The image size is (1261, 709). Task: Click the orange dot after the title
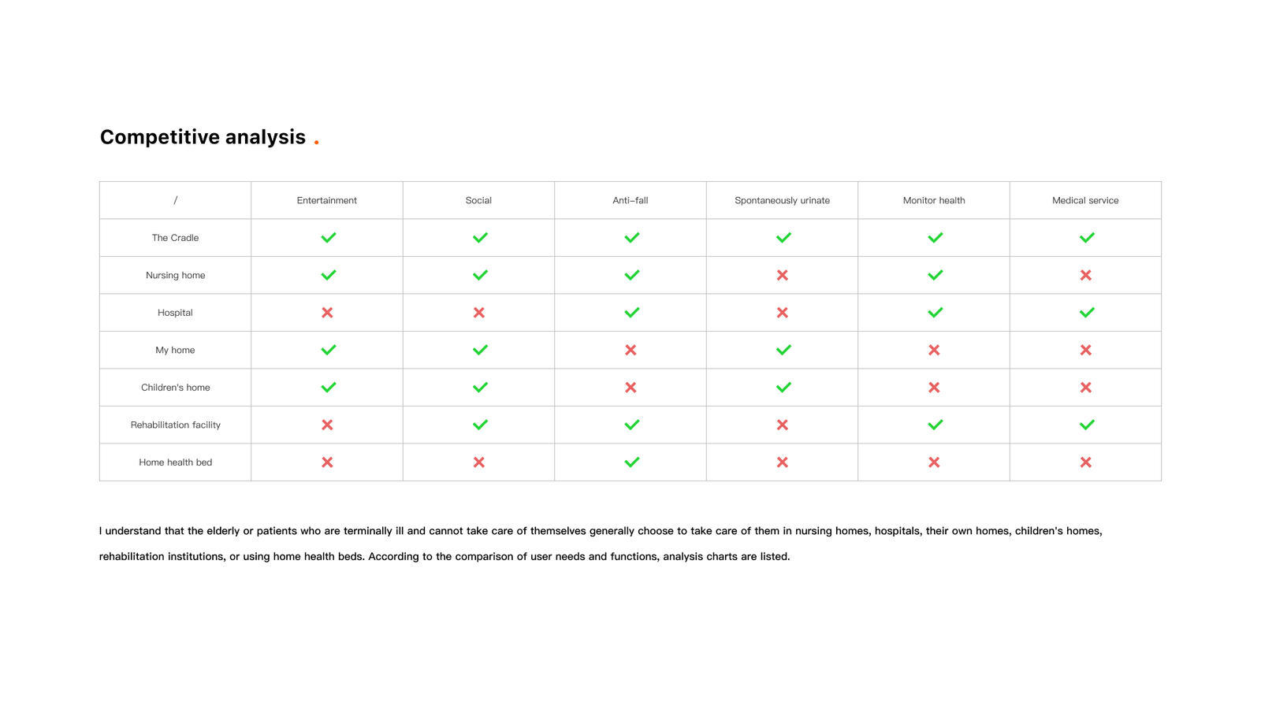(x=316, y=143)
